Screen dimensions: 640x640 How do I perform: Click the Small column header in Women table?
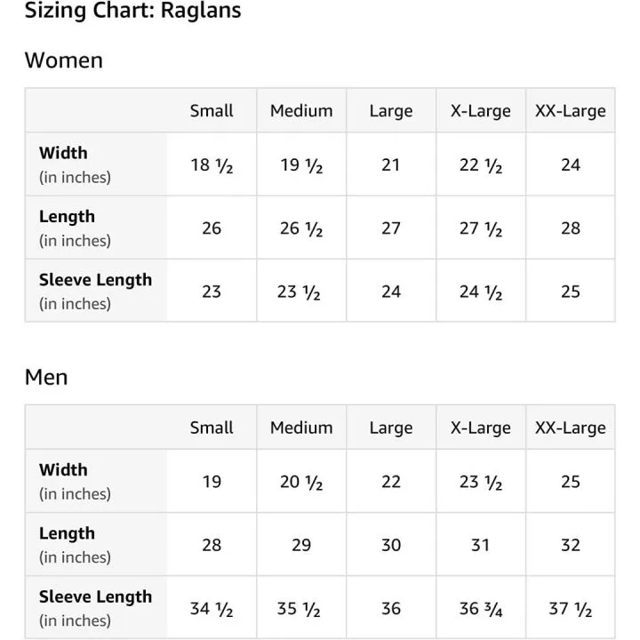(x=212, y=111)
